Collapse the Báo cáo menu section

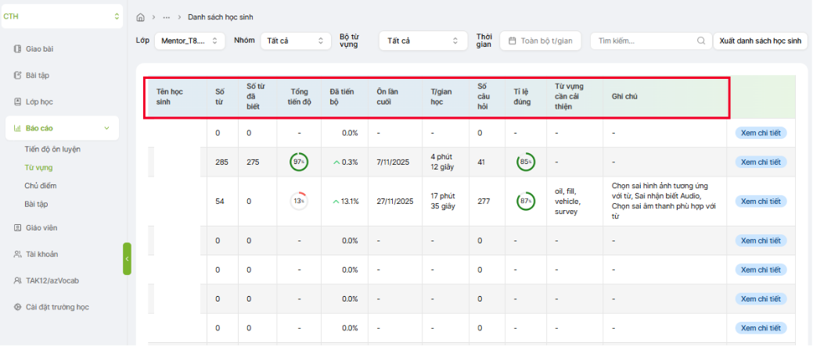point(106,128)
